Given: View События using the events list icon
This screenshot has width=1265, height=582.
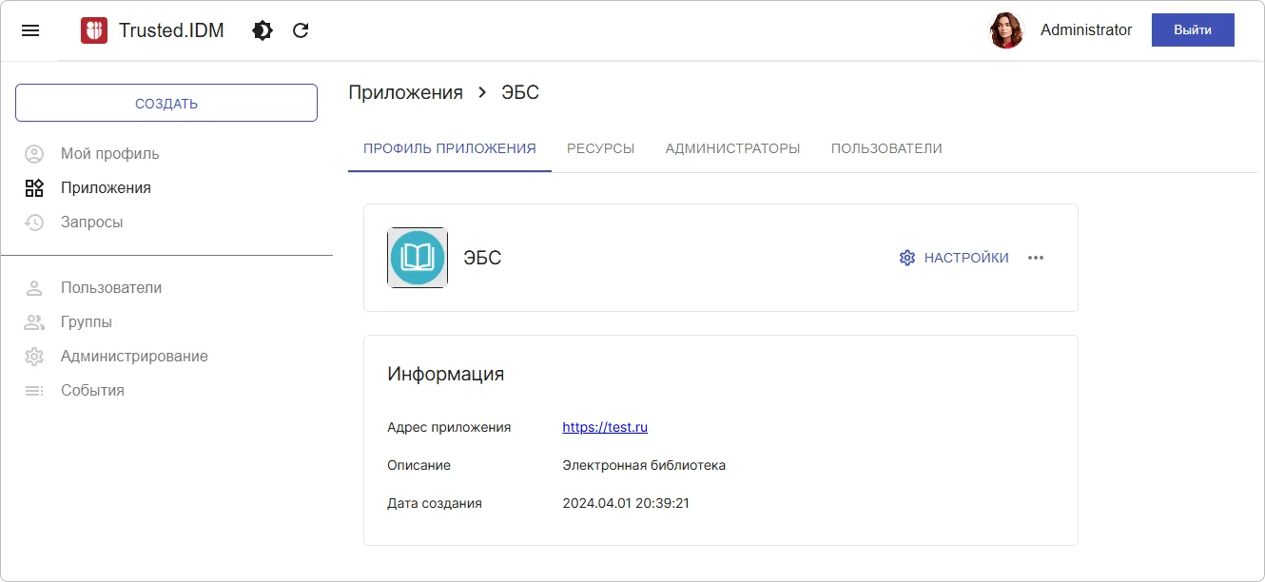Looking at the screenshot, I should tap(34, 390).
